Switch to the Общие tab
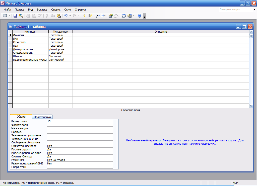 21,117
